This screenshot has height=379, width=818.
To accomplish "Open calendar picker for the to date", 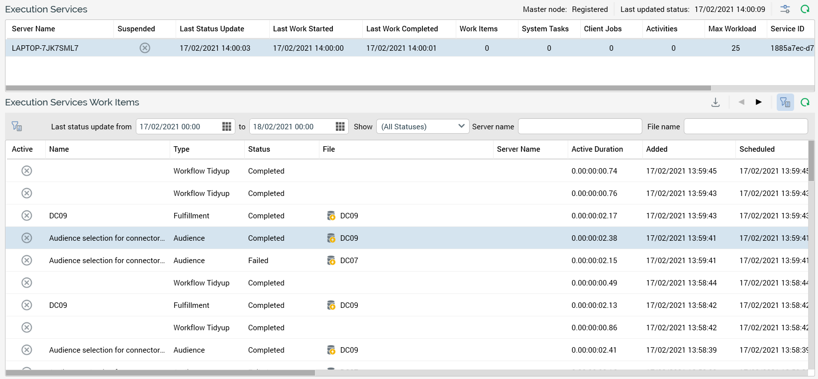I will 340,127.
